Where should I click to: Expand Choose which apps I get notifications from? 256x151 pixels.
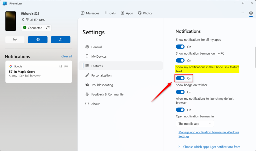pyautogui.click(x=210, y=147)
